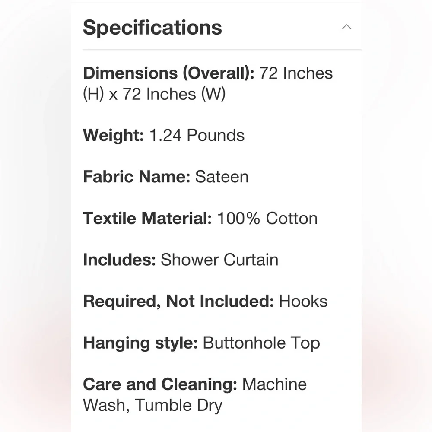This screenshot has height=432, width=432.
Task: Click the Specifications heading
Action: [152, 28]
